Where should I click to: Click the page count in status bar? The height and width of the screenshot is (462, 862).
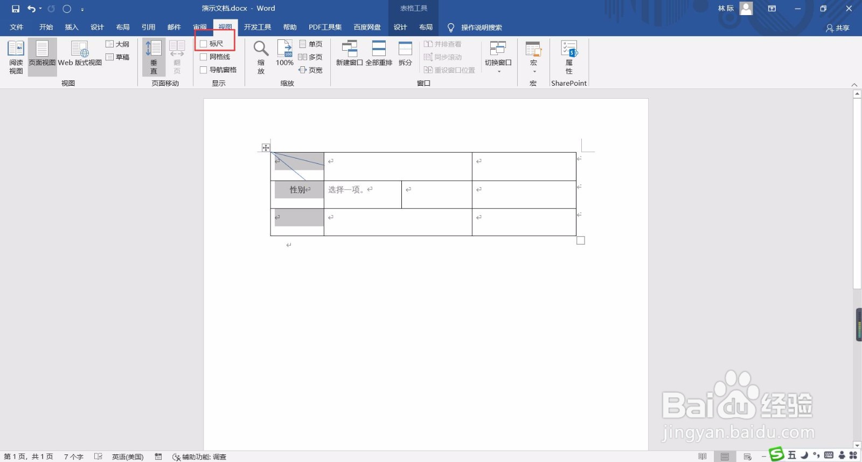(x=29, y=457)
